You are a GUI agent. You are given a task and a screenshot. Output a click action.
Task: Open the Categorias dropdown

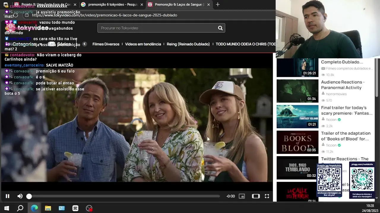[x=24, y=44]
